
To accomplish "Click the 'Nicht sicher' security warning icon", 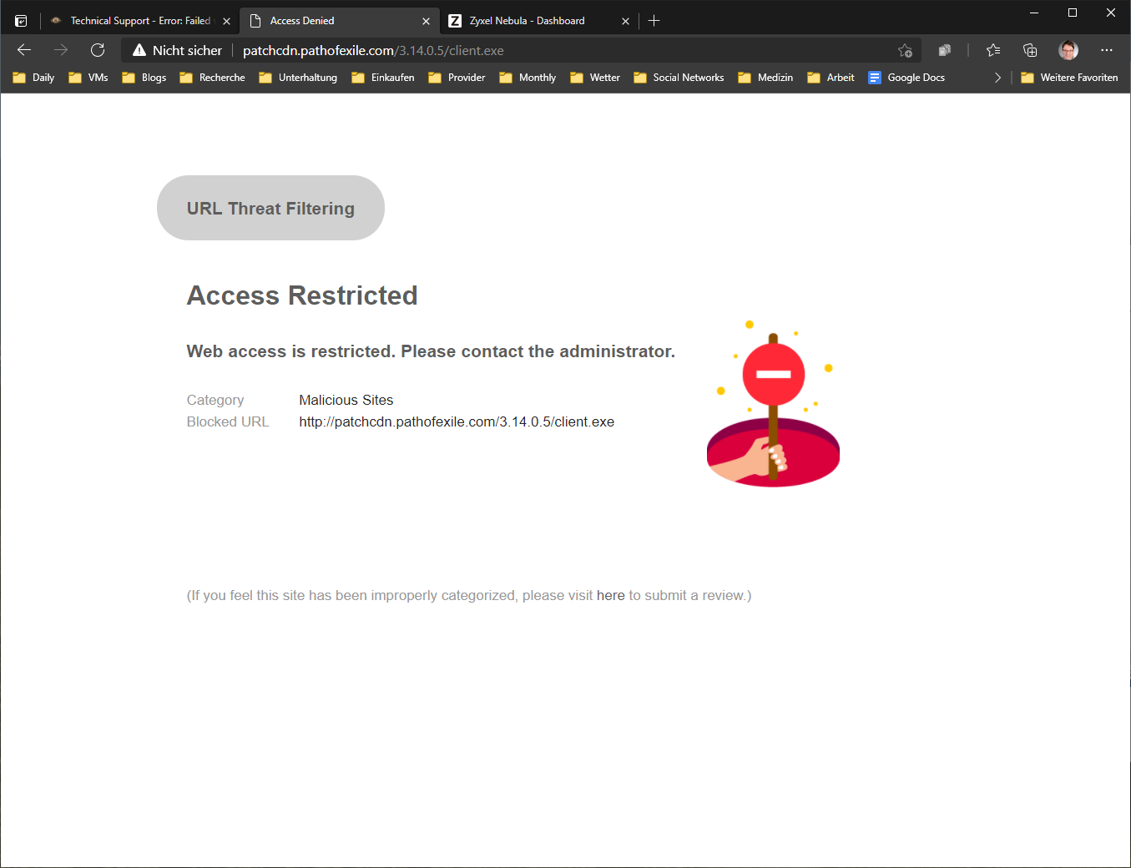I will coord(139,50).
